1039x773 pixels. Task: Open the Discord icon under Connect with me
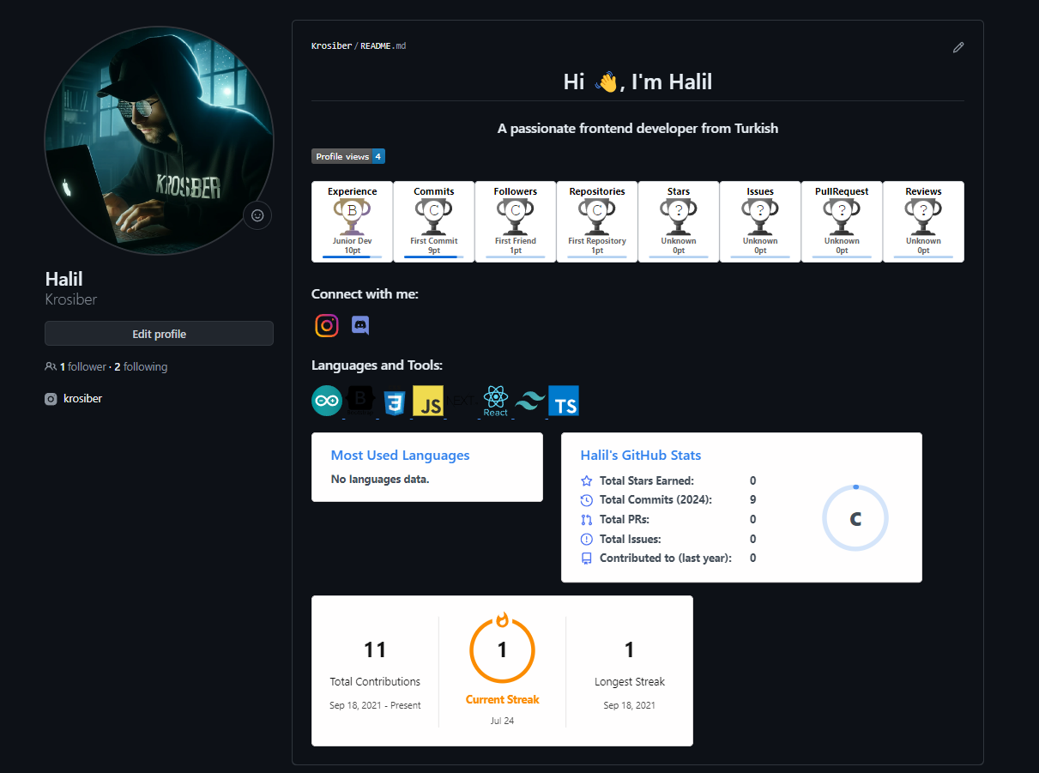tap(360, 325)
